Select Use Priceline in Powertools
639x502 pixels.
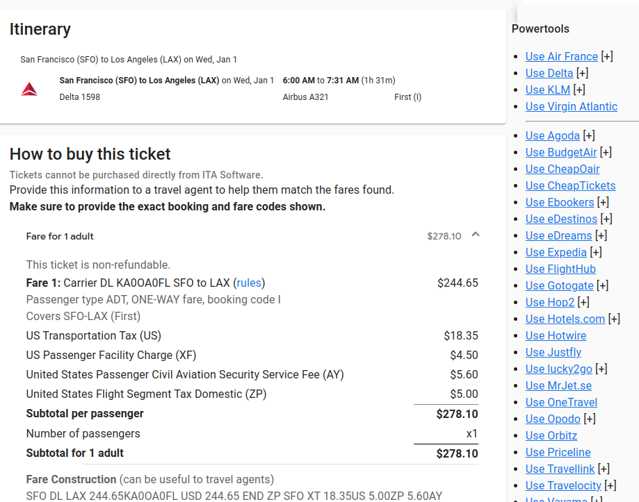(x=558, y=452)
